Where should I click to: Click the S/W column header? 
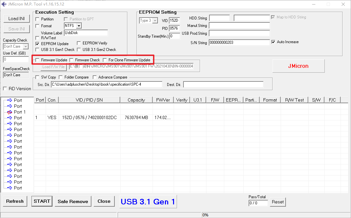coord(316,100)
